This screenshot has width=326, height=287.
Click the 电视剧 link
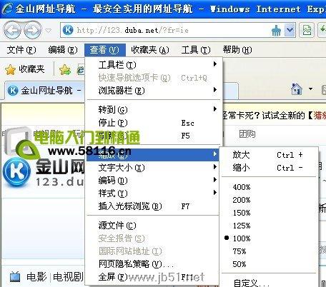(68, 277)
